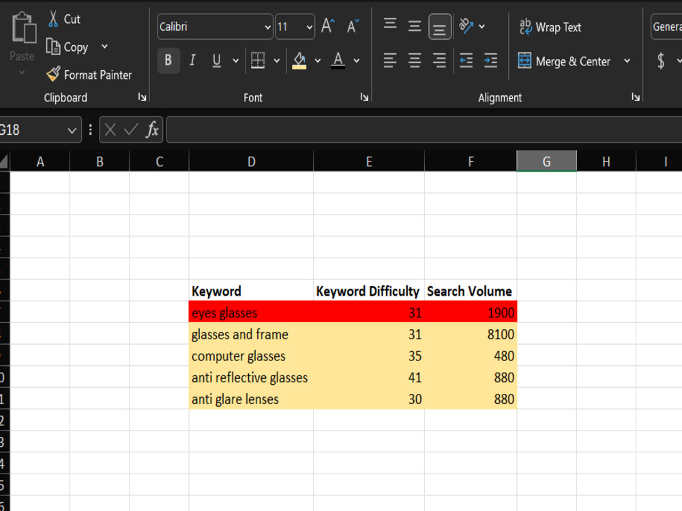Open the Copy options dropdown arrow
This screenshot has height=511, width=682.
click(104, 46)
